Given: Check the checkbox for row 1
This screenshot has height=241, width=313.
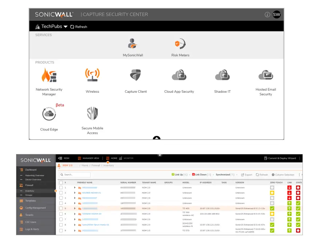Looking at the screenshot, I should [x=61, y=187].
